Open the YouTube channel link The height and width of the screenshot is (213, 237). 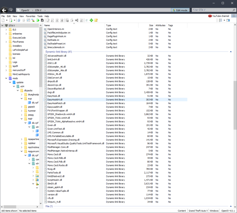(x=219, y=16)
